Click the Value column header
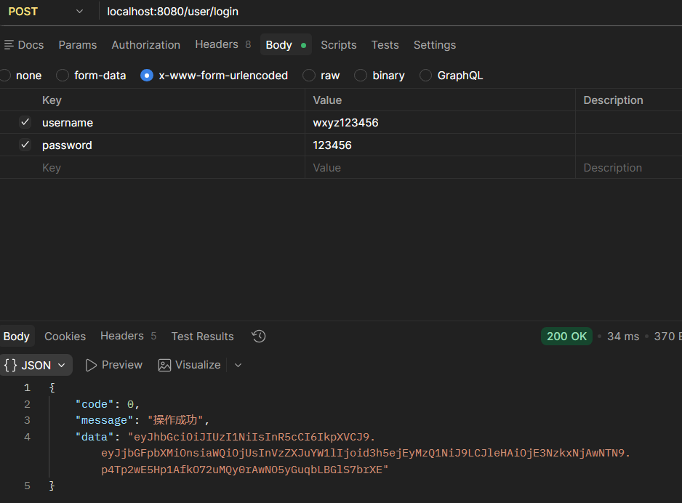 (x=327, y=100)
